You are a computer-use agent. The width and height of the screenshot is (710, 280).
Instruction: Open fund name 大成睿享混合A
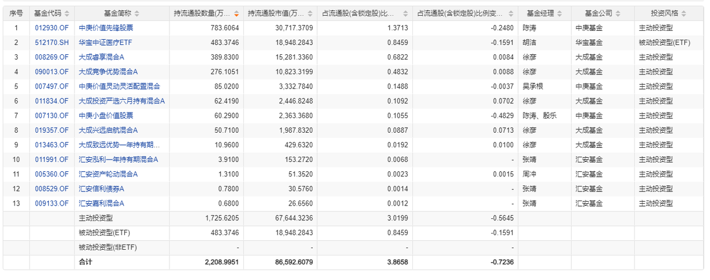click(x=101, y=57)
